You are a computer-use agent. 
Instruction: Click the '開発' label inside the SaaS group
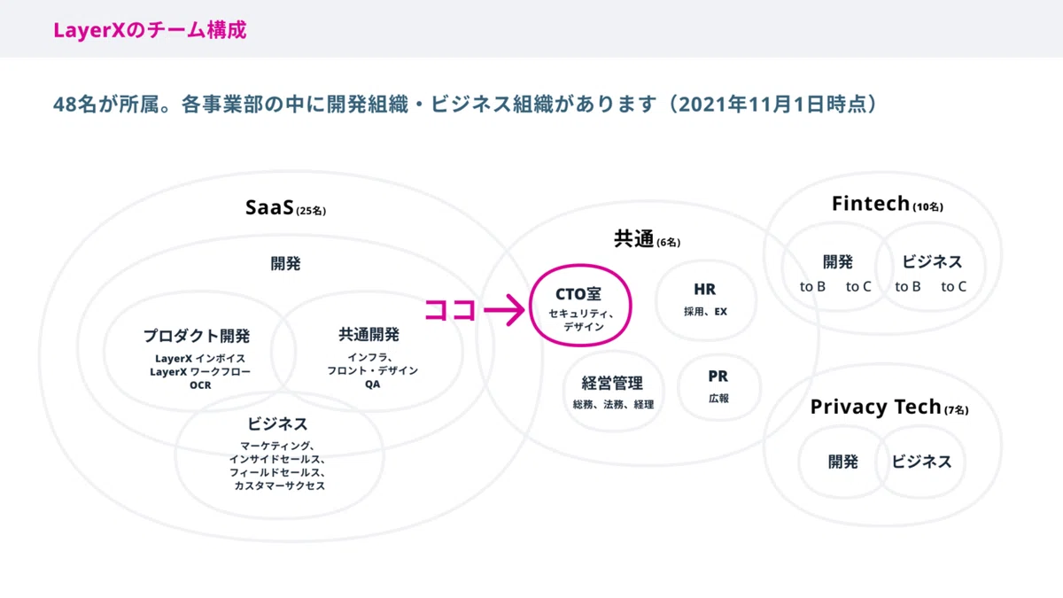285,264
